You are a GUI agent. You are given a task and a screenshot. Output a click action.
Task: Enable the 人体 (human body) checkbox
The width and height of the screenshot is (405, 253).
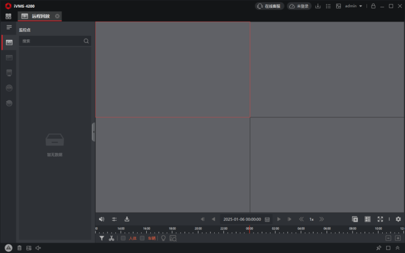[123, 238]
